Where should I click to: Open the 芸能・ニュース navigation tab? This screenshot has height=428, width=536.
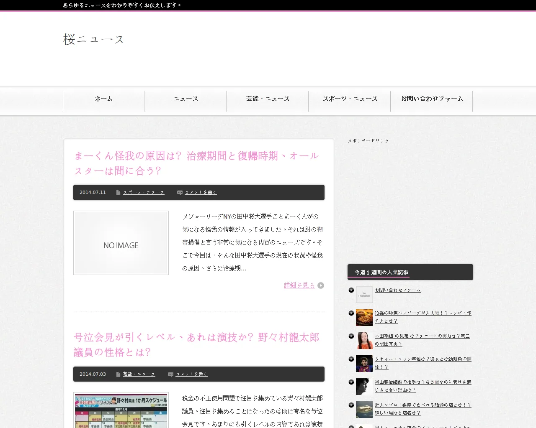click(268, 99)
